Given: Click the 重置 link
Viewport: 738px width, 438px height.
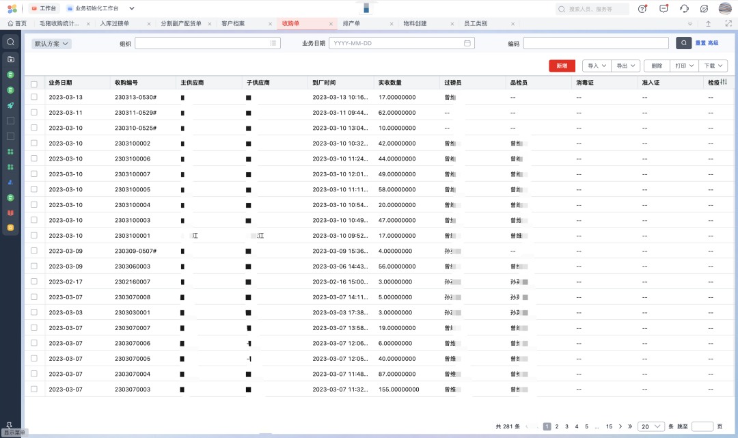Looking at the screenshot, I should click(700, 43).
